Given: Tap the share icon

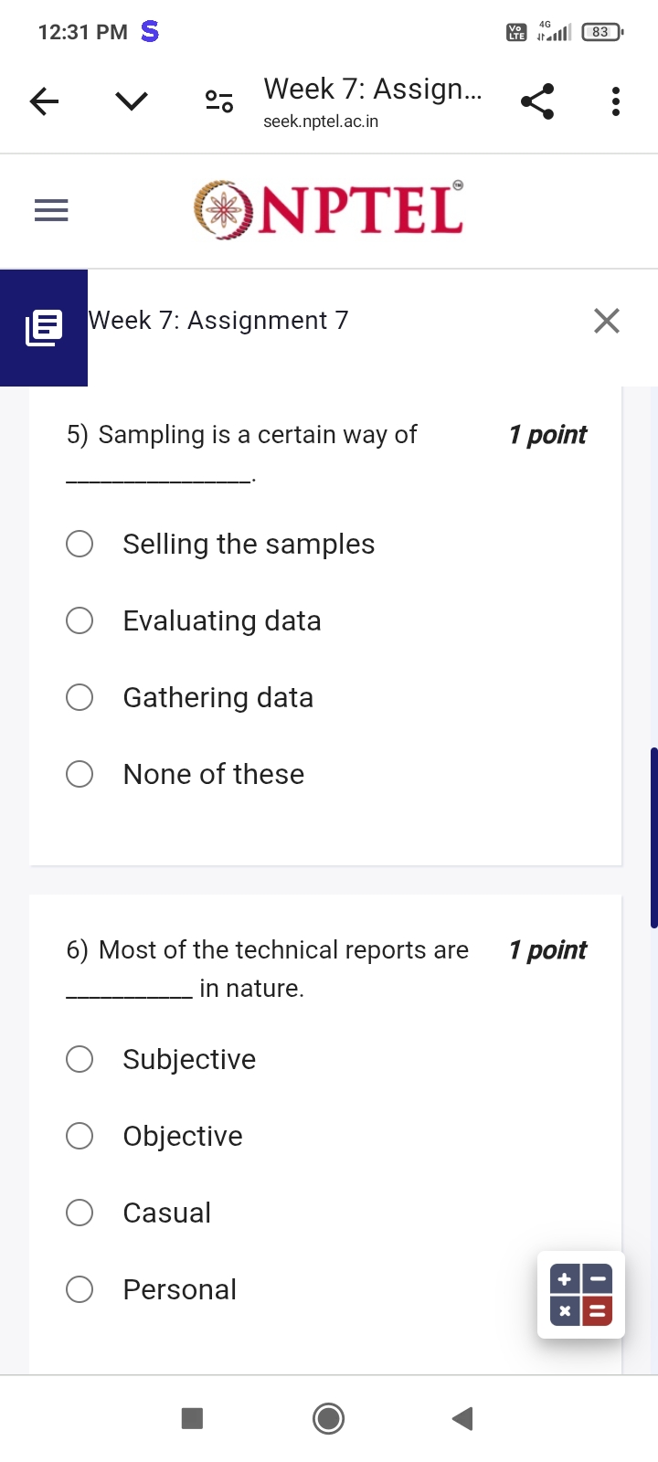Looking at the screenshot, I should pyautogui.click(x=537, y=101).
